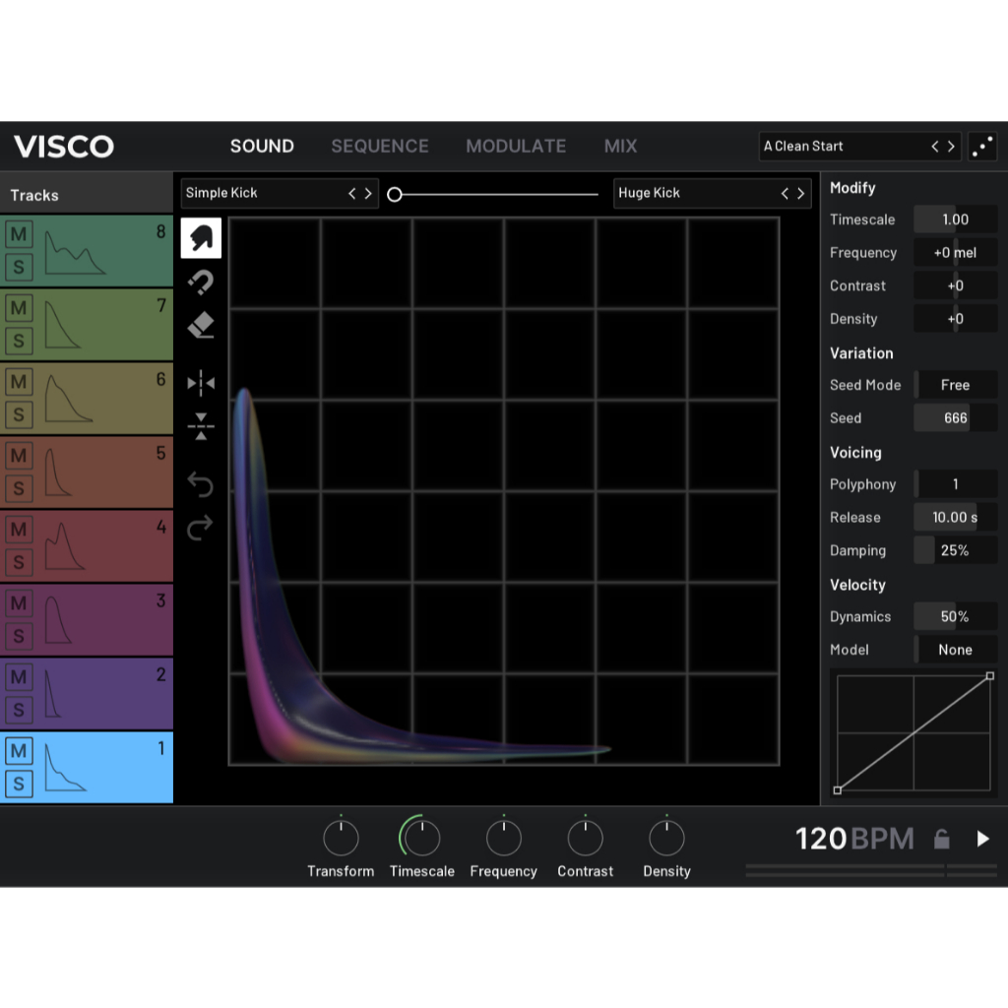Click the Release 10.00 s slider
Image resolution: width=1008 pixels, height=1008 pixels.
point(956,518)
